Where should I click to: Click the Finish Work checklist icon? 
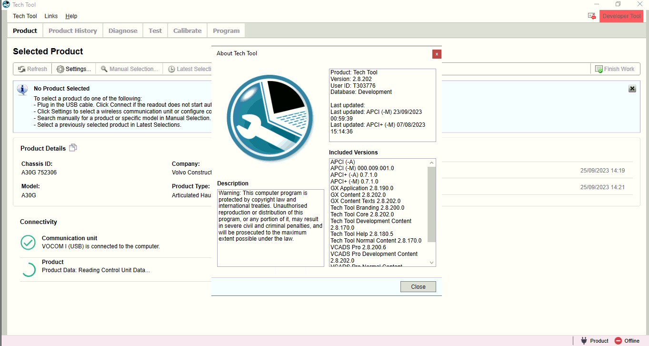pos(599,69)
